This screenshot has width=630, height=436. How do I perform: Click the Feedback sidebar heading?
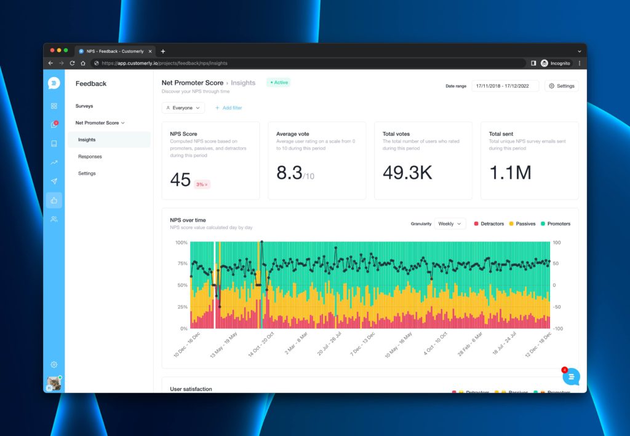coord(91,84)
